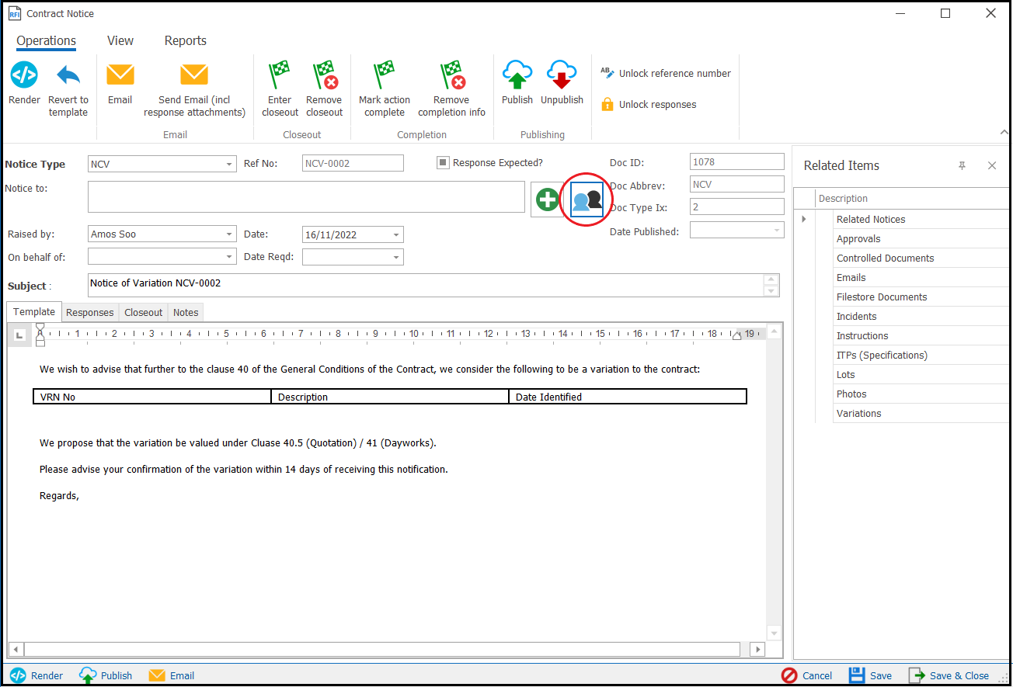Click the Cancel button
This screenshot has width=1013, height=687.
(806, 675)
